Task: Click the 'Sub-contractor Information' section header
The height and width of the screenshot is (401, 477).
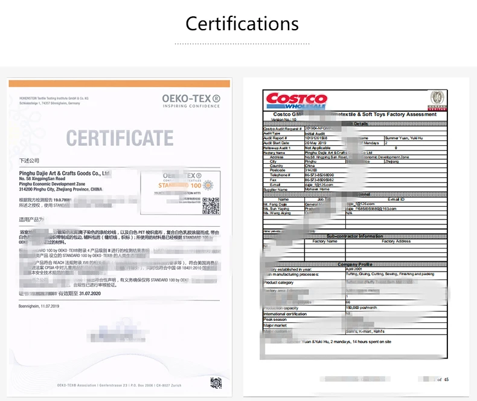Action: (x=354, y=236)
